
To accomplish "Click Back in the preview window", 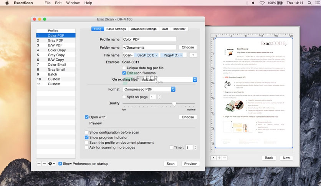I will click(x=269, y=158).
